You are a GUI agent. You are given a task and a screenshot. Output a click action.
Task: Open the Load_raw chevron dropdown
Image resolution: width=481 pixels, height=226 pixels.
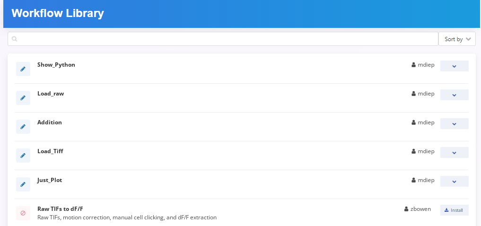pos(454,95)
